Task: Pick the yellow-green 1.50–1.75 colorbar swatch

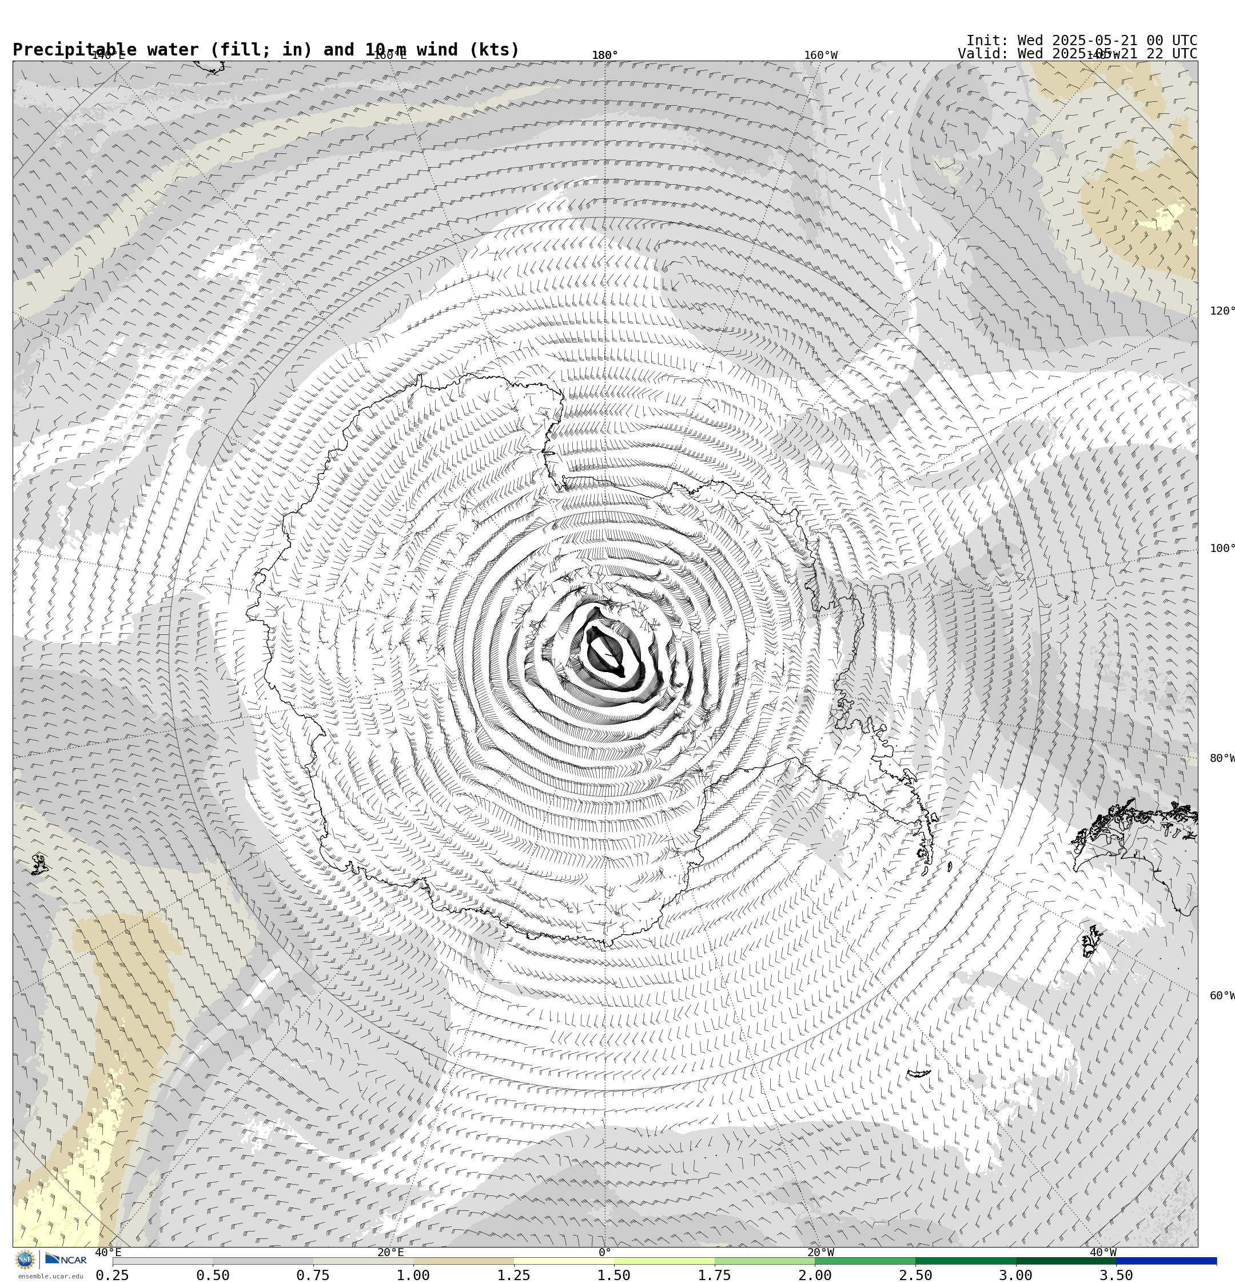Action: click(x=664, y=1261)
